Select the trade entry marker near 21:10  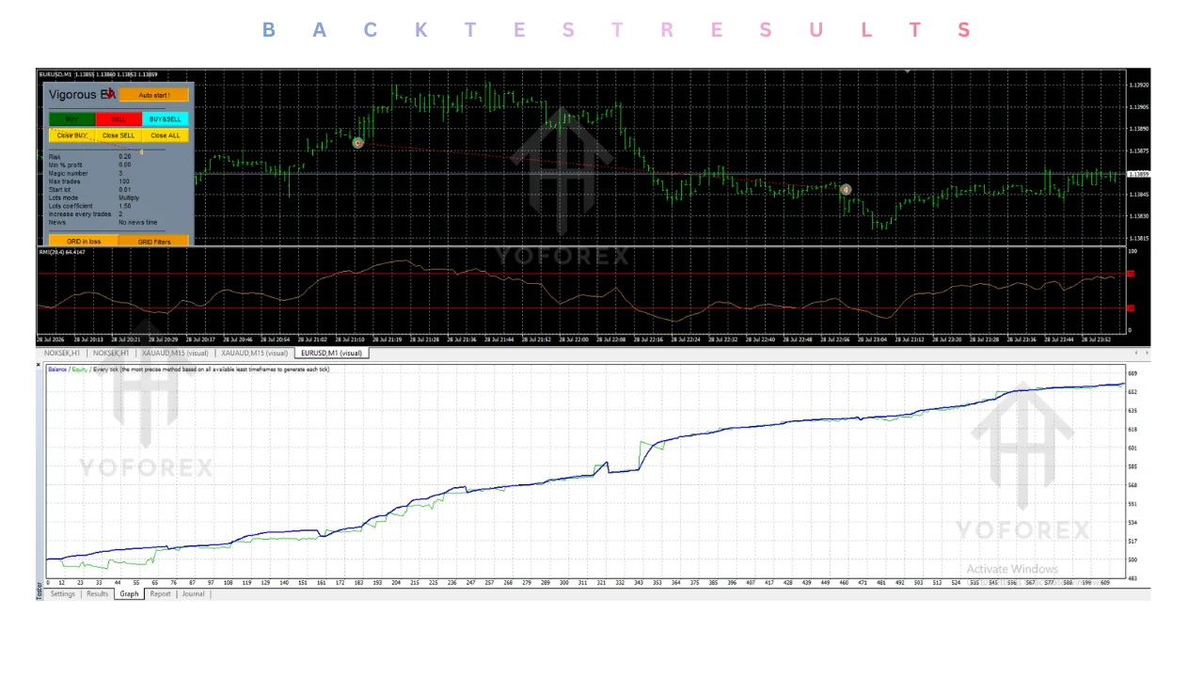357,143
